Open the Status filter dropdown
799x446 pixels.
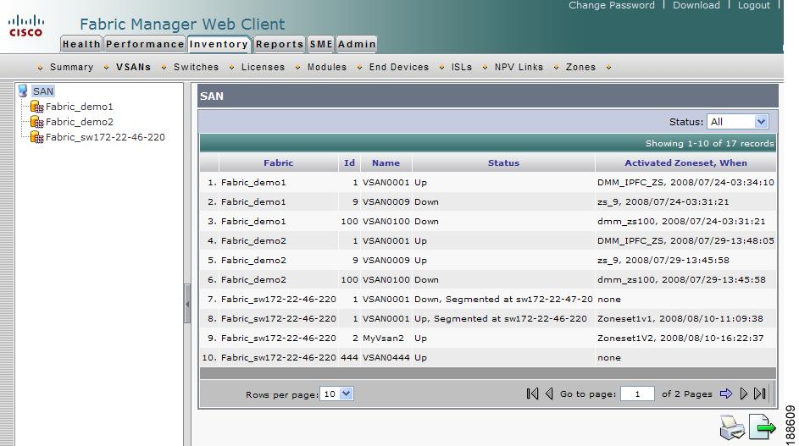pyautogui.click(x=737, y=122)
